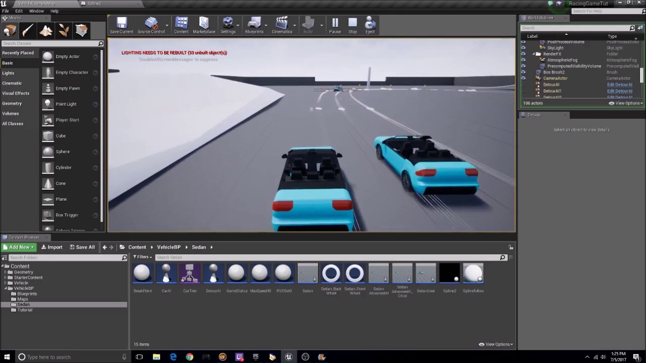
Task: Click the Add New button
Action: (x=19, y=247)
